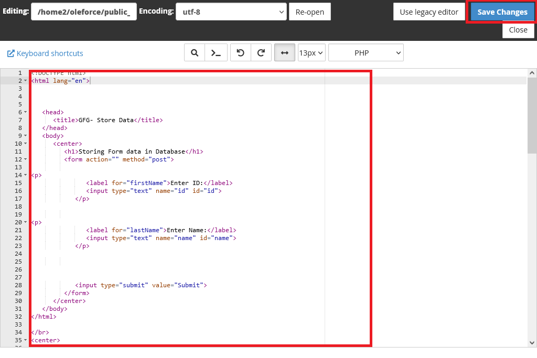Screen dimensions: 537x358
Task: Collapse the form block at line 12
Action: [25, 159]
